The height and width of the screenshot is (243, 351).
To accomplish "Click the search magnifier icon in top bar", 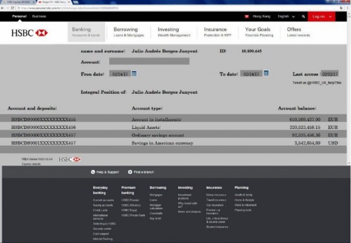I will pos(304,16).
